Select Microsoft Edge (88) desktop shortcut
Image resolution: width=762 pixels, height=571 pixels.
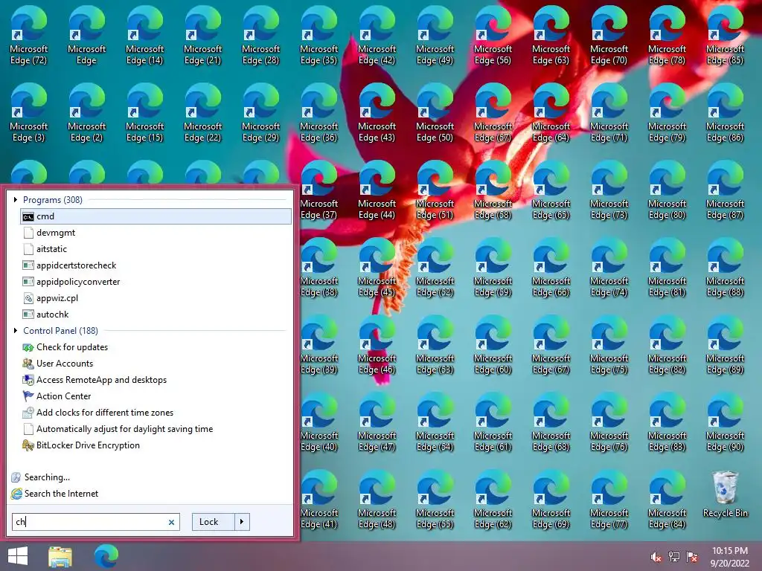(x=725, y=268)
